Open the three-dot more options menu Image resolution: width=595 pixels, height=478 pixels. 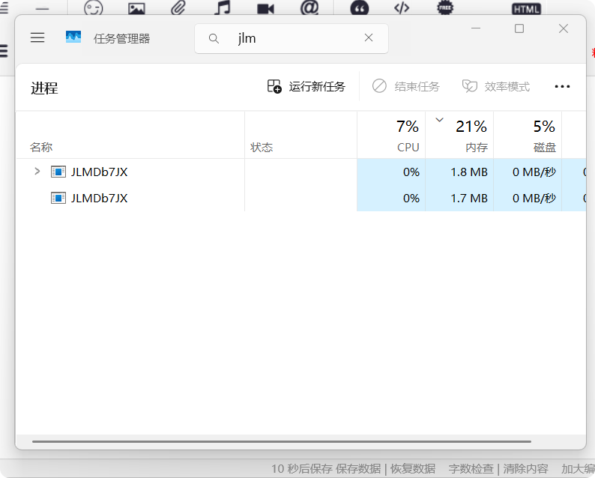562,86
